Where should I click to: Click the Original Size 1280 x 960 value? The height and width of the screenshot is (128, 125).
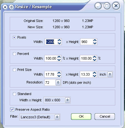pos(61,21)
